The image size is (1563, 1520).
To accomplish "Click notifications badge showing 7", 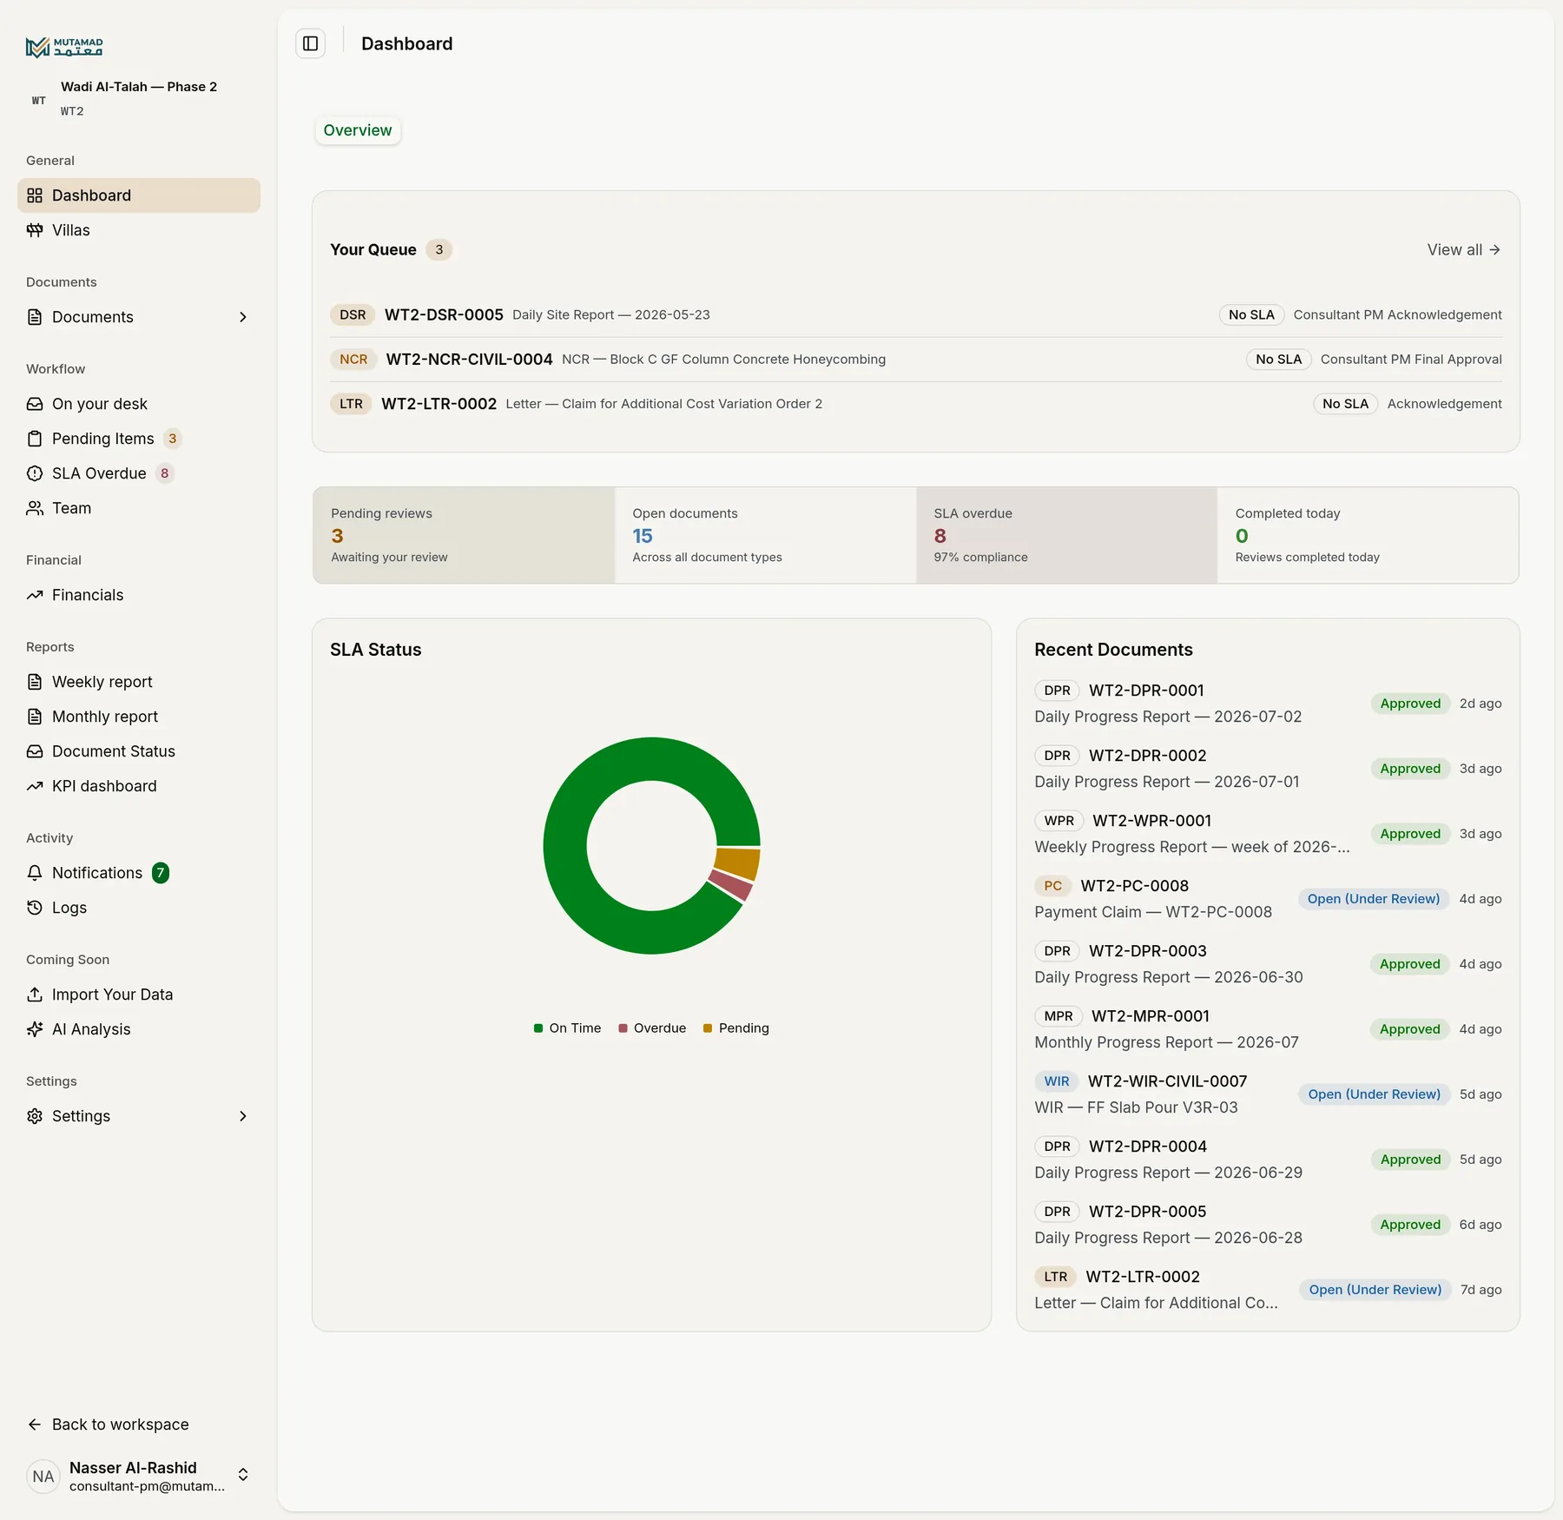I will (x=161, y=873).
